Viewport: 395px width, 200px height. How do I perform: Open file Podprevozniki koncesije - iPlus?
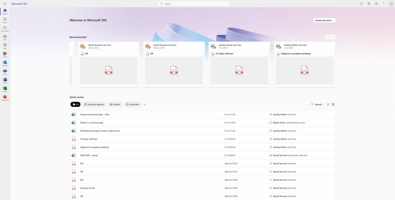click(95, 114)
